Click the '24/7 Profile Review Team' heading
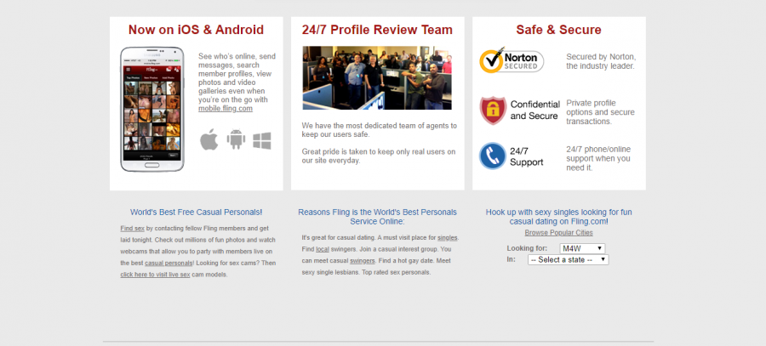This screenshot has height=346, width=766. 377,30
